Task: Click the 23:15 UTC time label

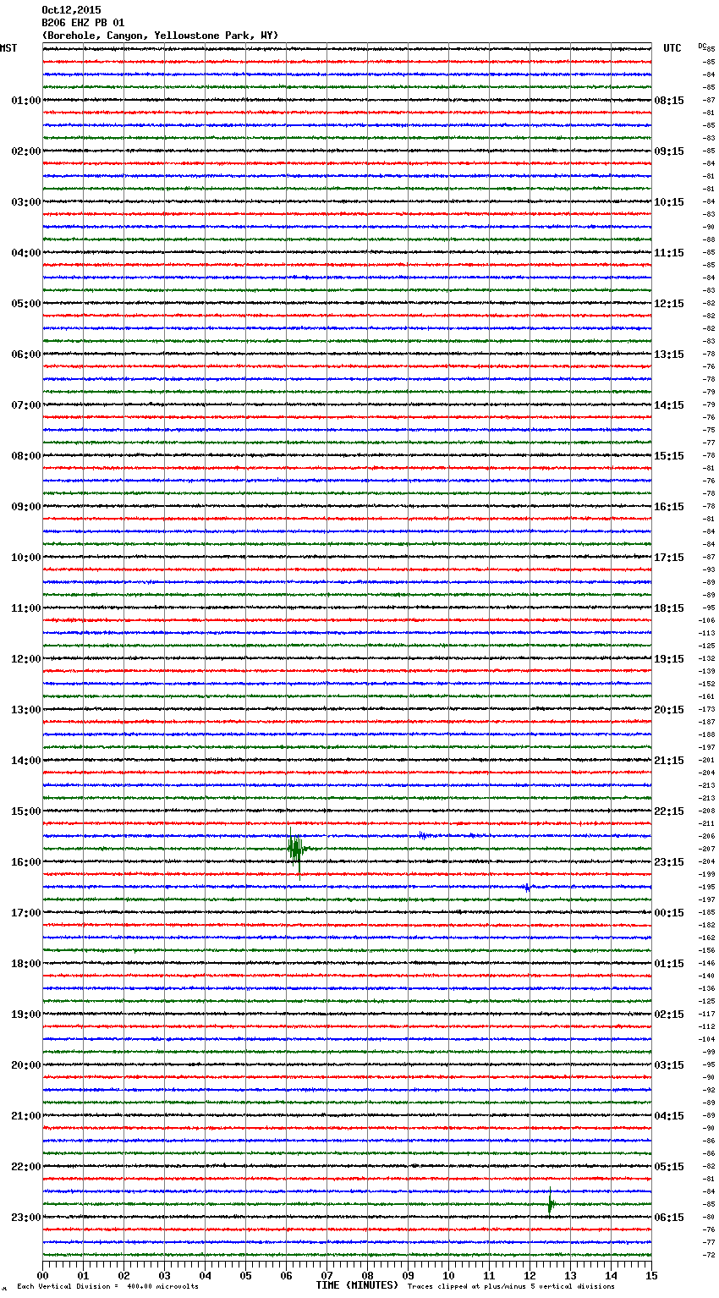Action: [669, 862]
